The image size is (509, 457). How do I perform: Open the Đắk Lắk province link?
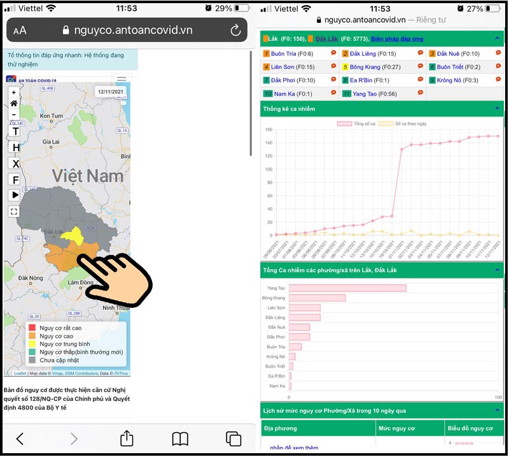point(326,39)
